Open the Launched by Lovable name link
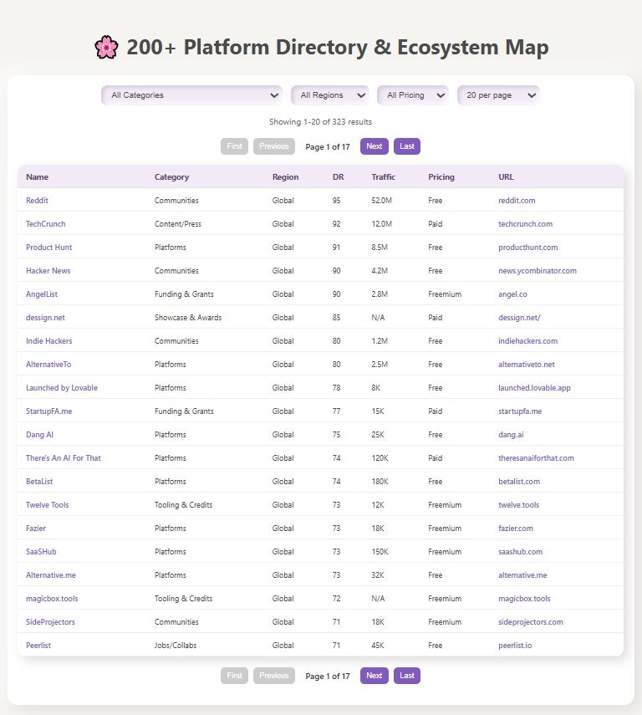This screenshot has height=715, width=642. coord(62,388)
